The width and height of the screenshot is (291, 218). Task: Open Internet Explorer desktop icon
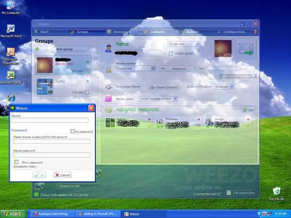coord(11,98)
